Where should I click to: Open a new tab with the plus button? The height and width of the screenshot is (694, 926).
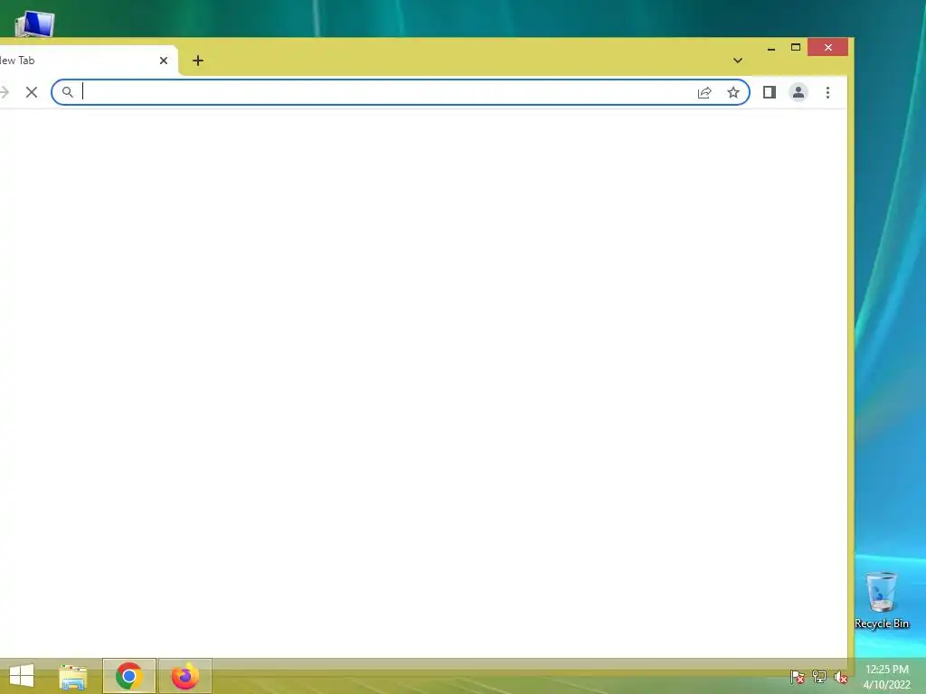point(198,61)
